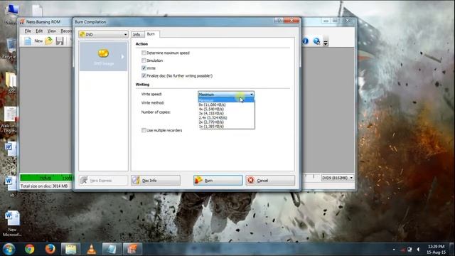Click the Nero Burning ROM taskbar icon
This screenshot has width=455, height=256.
click(x=132, y=249)
